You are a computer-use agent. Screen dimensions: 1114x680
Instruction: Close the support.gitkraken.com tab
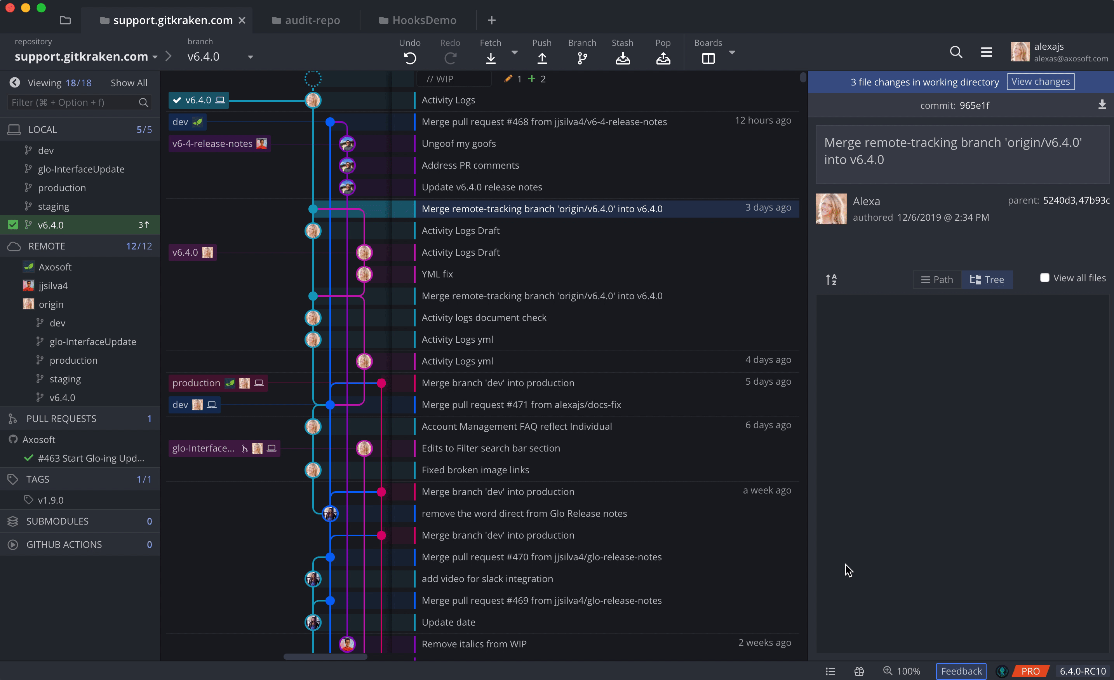coord(242,20)
